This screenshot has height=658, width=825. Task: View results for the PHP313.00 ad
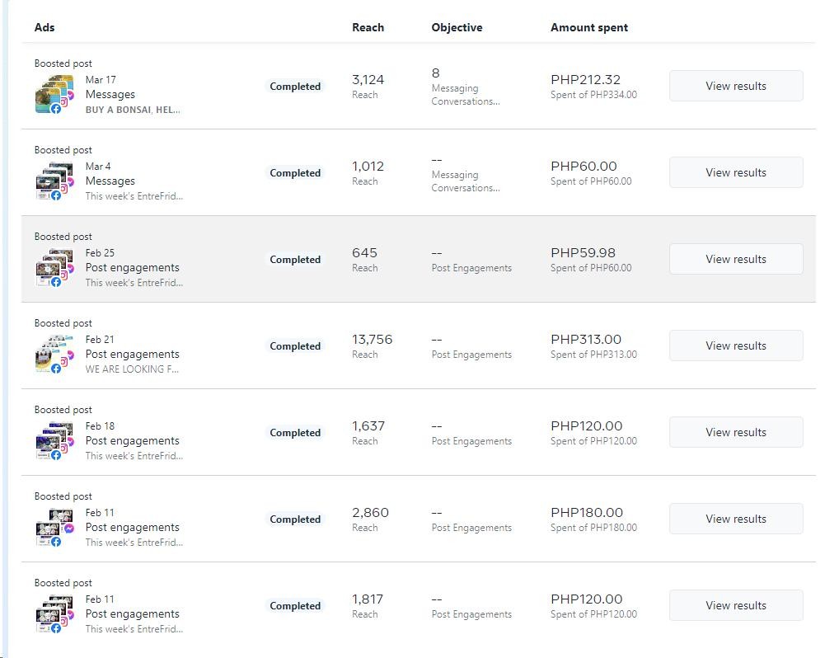(x=735, y=345)
